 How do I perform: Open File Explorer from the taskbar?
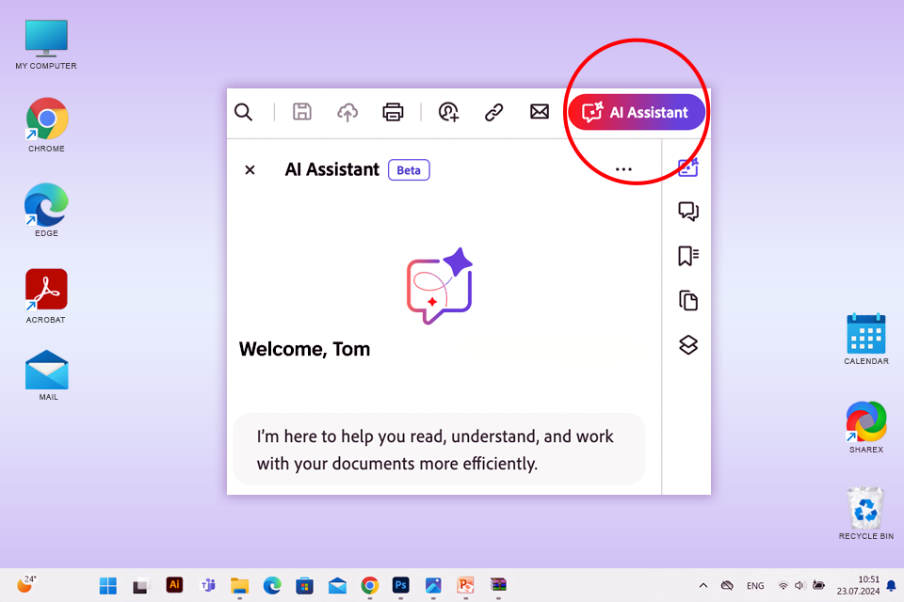(x=239, y=586)
